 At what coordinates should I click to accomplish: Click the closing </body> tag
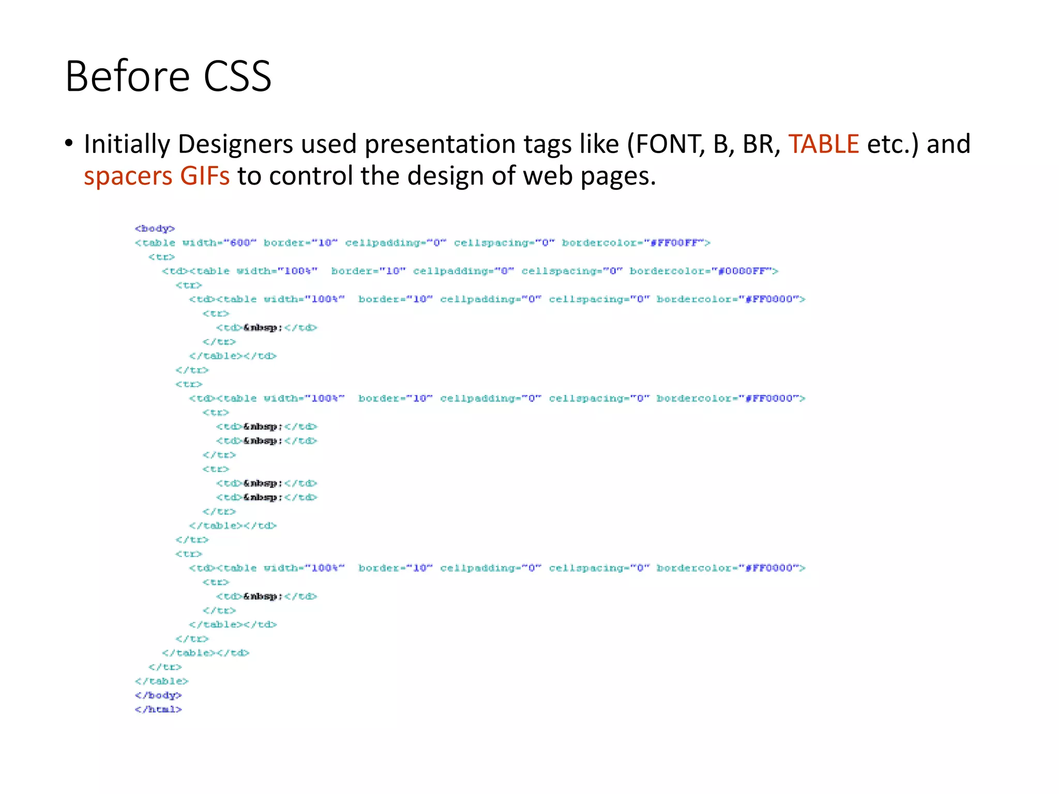(158, 695)
